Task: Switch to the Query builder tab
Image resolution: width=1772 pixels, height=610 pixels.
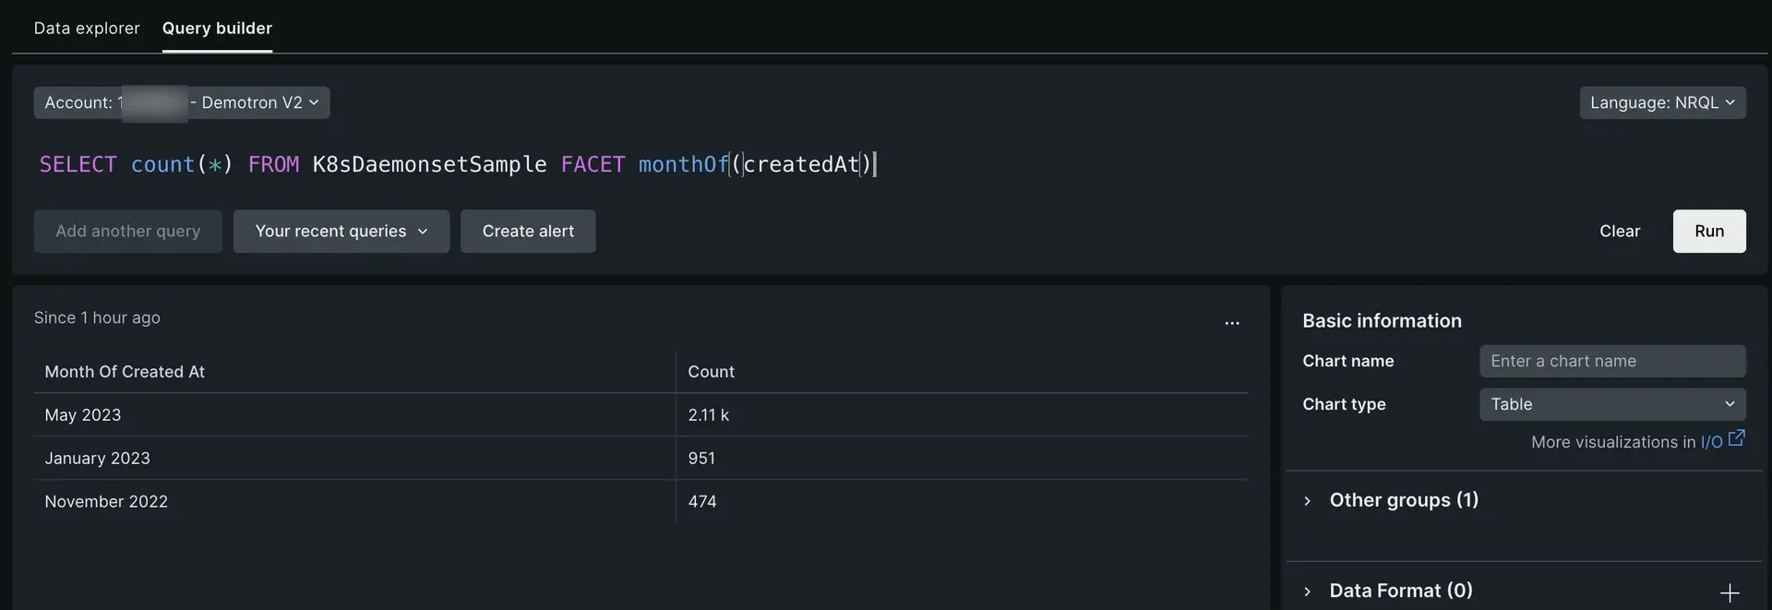Action: coord(217,28)
